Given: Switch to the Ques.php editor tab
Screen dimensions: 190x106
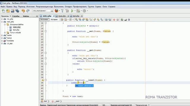Looking at the screenshot, I should pyautogui.click(x=62, y=16).
